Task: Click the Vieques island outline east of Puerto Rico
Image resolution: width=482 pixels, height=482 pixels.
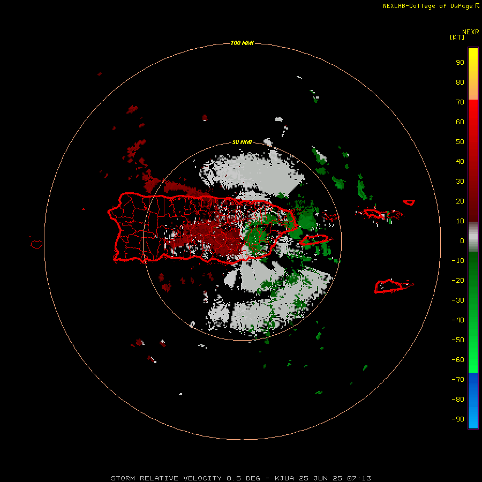Action: 314,239
